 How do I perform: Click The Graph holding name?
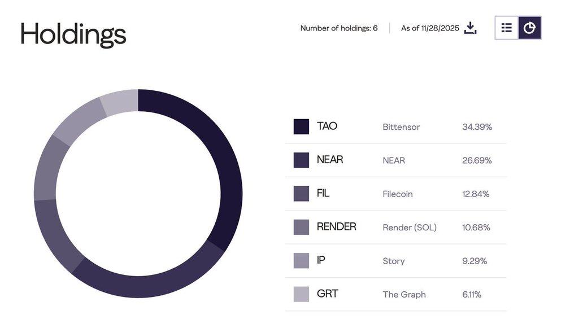click(404, 295)
